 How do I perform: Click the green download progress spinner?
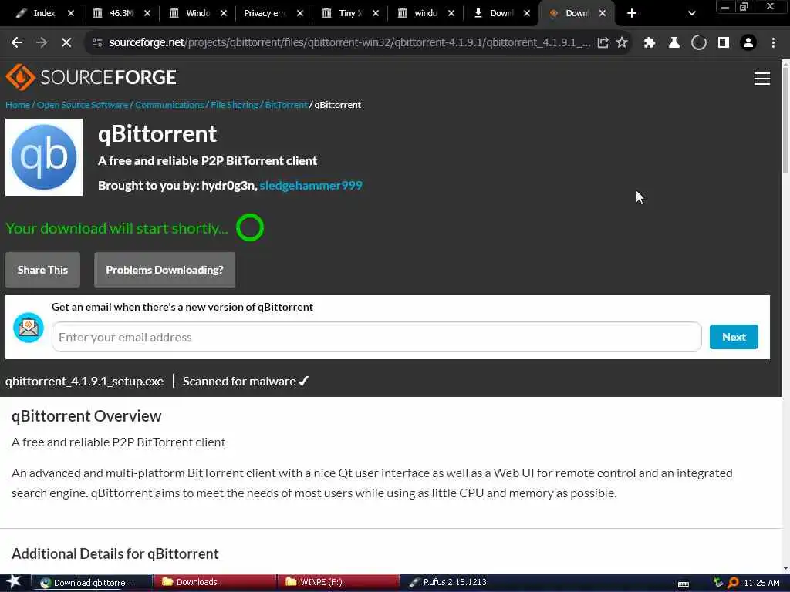pyautogui.click(x=250, y=227)
